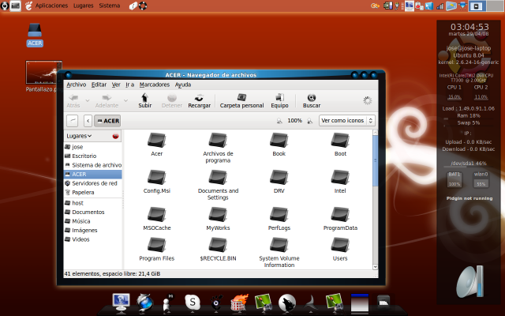Select the Videos bookmark in the sidebar
Viewport: 505px width, 316px height.
coord(93,239)
